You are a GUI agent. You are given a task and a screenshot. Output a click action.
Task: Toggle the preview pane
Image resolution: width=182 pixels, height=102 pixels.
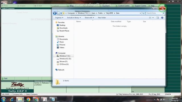(157, 18)
